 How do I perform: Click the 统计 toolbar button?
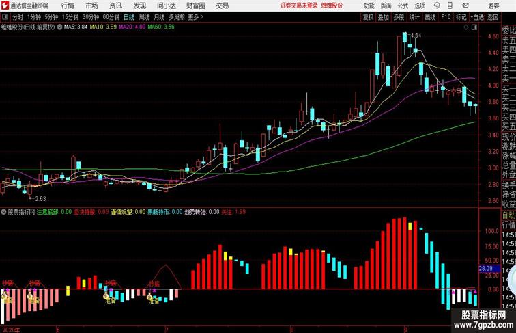tap(414, 17)
